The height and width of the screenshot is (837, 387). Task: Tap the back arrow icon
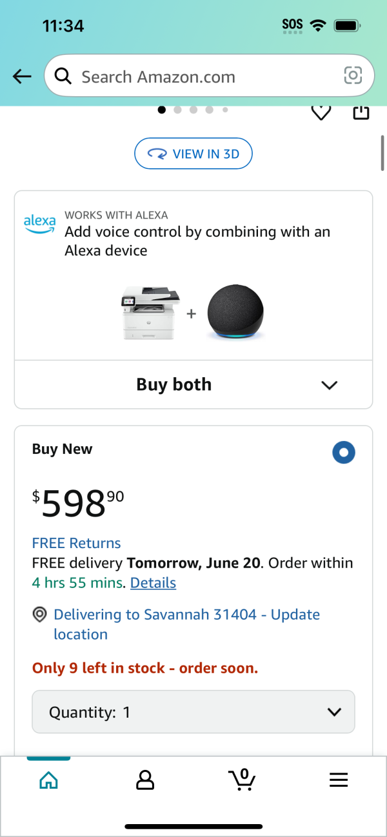click(22, 77)
